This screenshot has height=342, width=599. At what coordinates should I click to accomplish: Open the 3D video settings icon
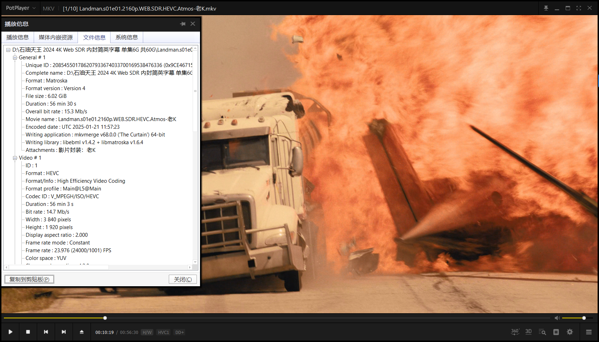click(528, 332)
